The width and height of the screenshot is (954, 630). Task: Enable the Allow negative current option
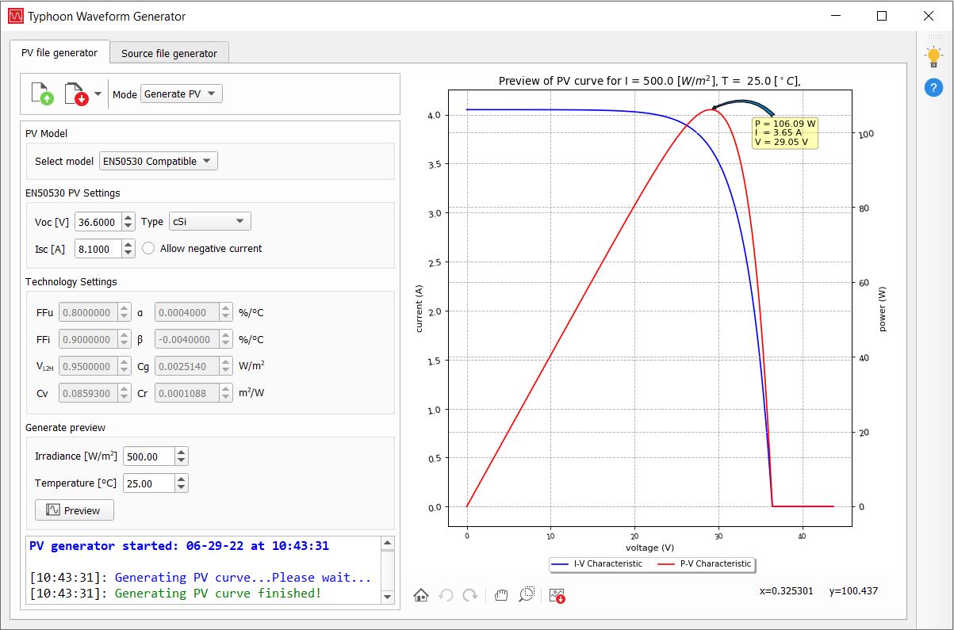[x=148, y=248]
